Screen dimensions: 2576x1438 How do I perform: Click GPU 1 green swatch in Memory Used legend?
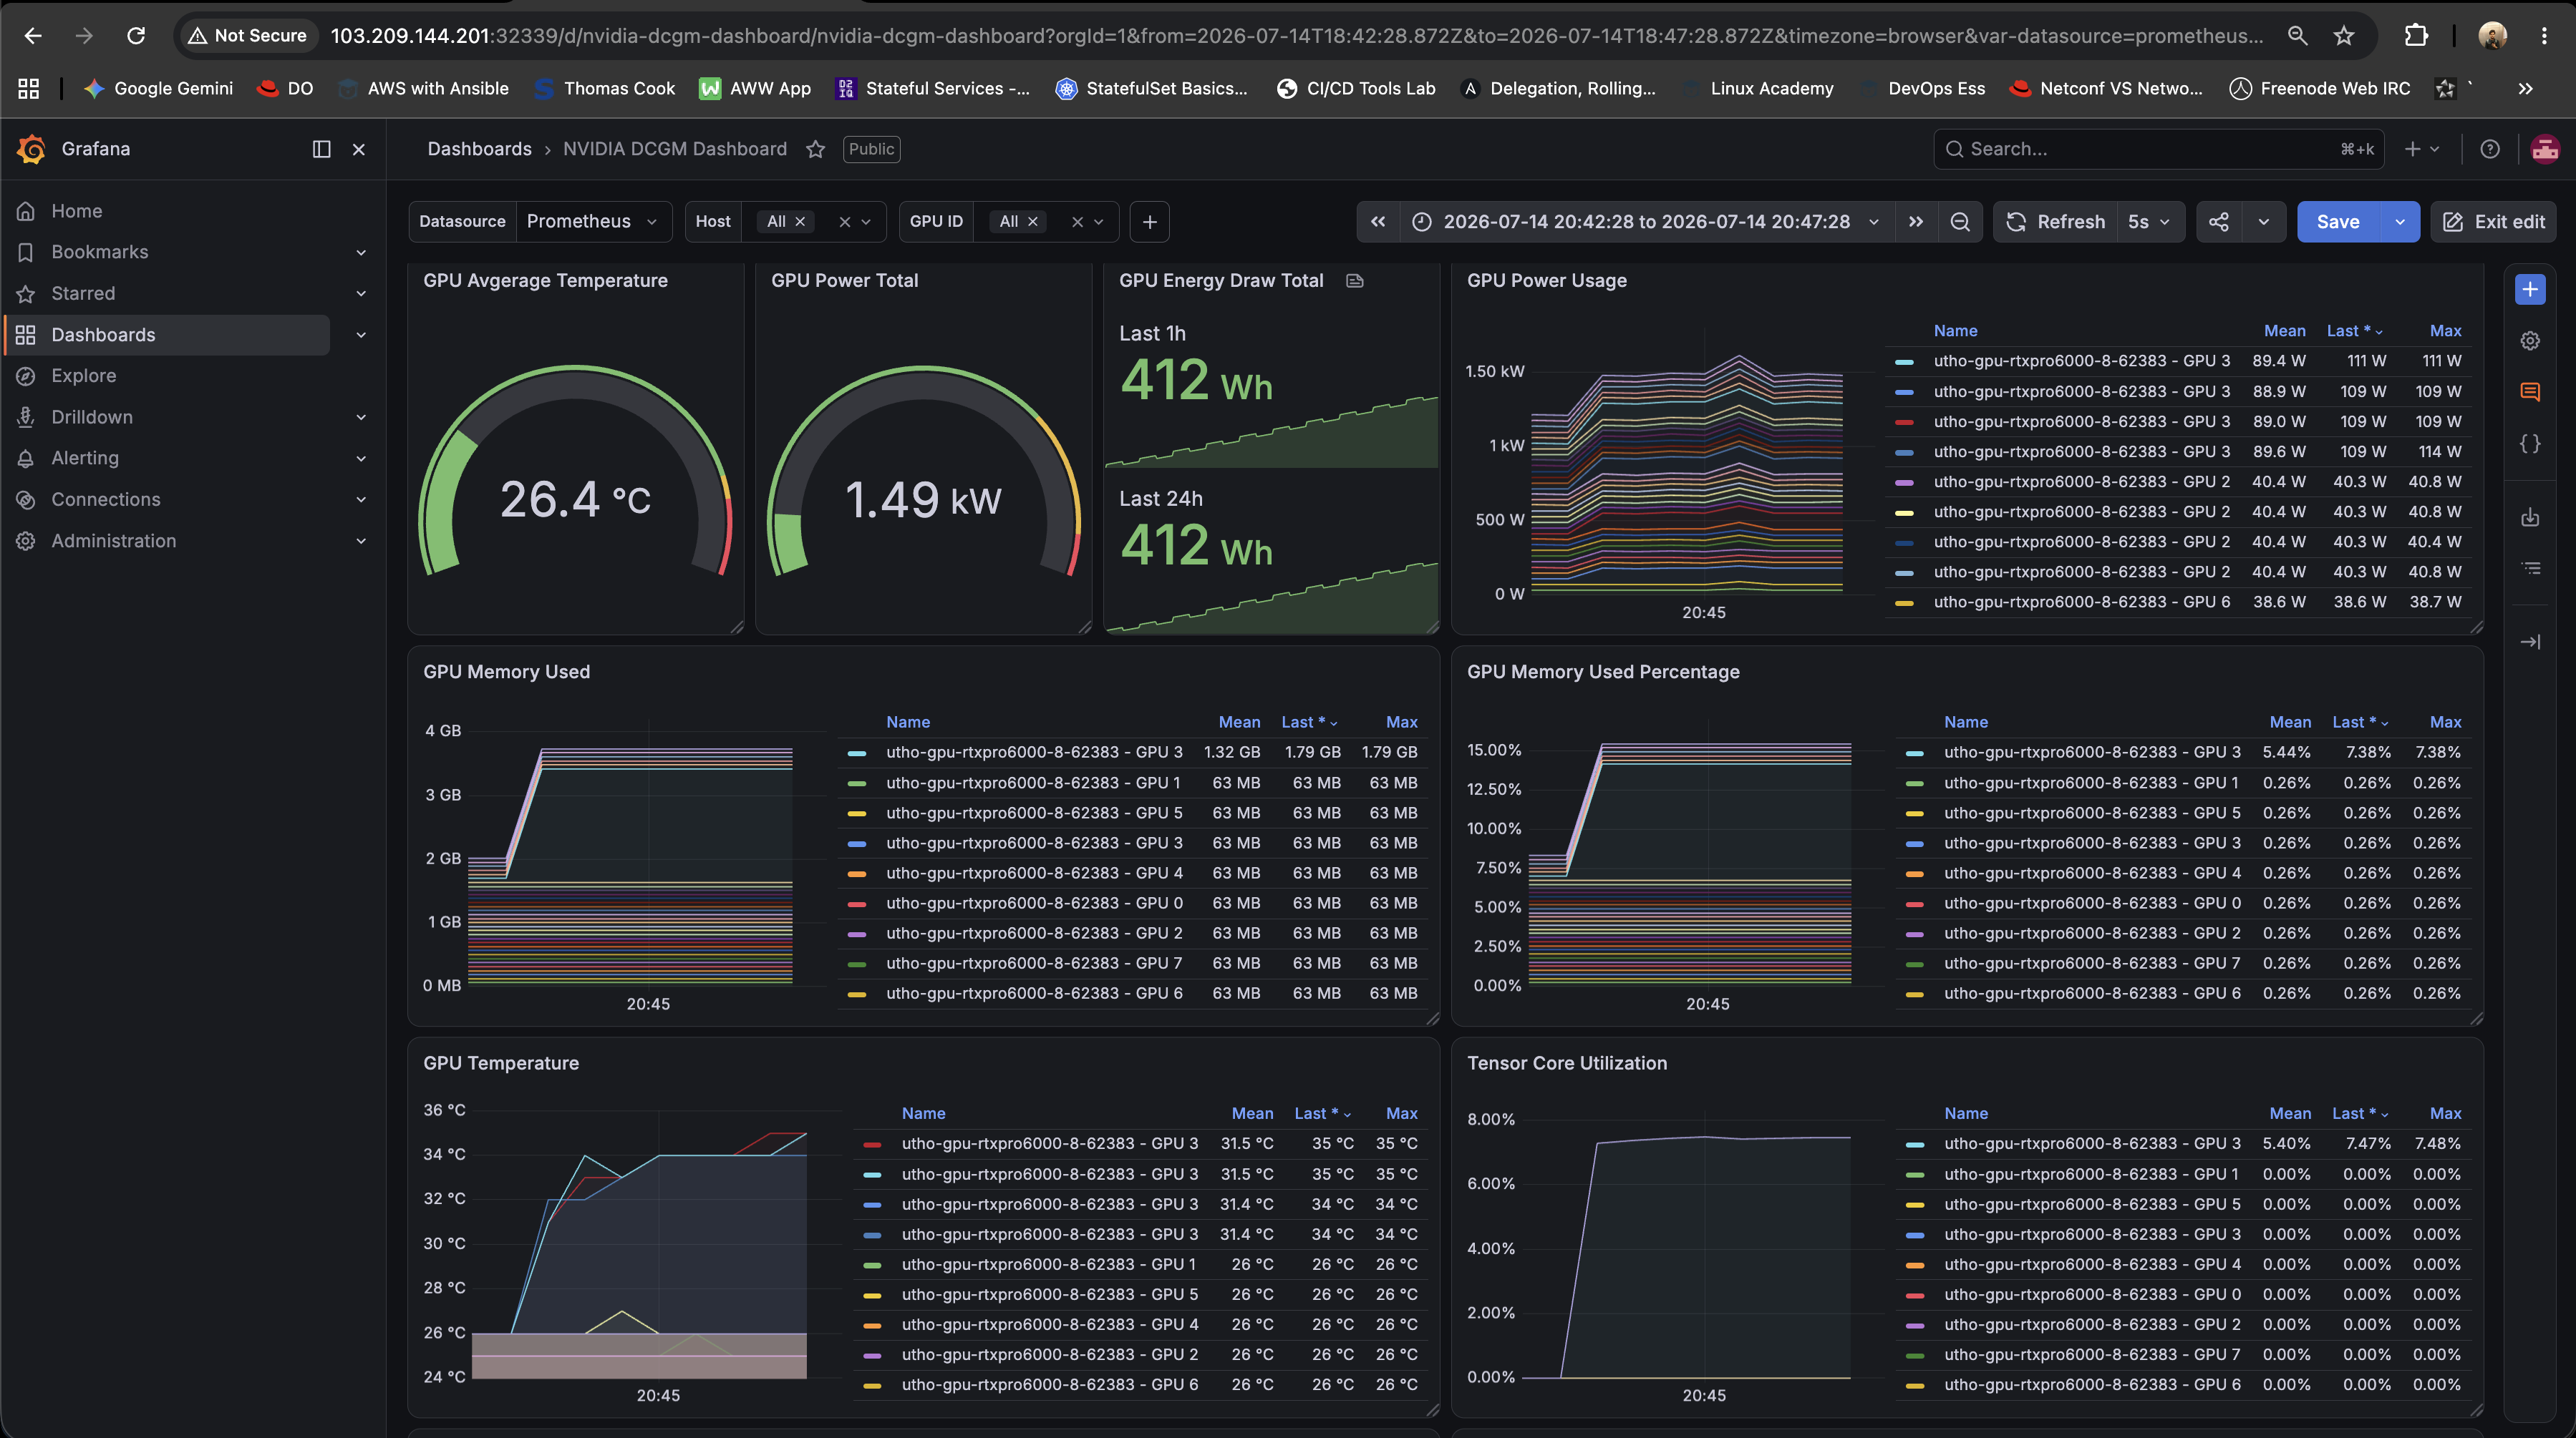[856, 783]
